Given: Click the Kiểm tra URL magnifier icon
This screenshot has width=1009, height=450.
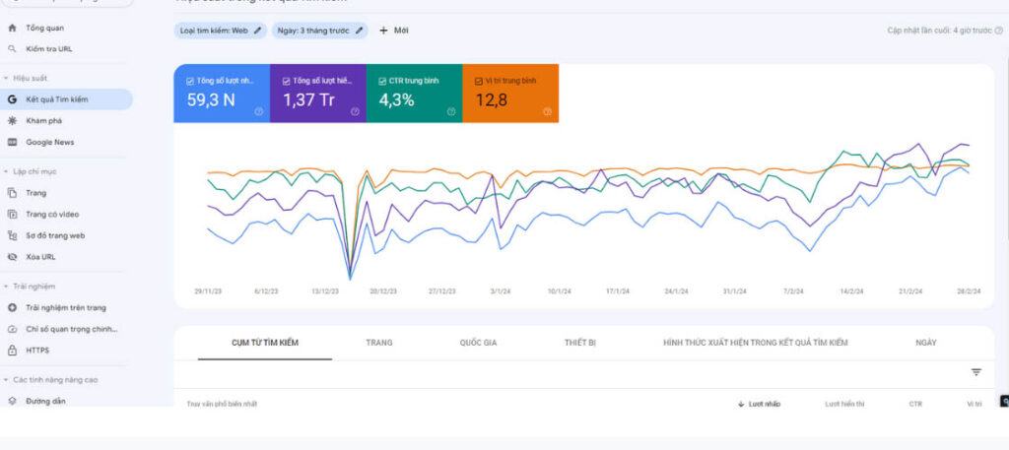Looking at the screenshot, I should tap(12, 49).
